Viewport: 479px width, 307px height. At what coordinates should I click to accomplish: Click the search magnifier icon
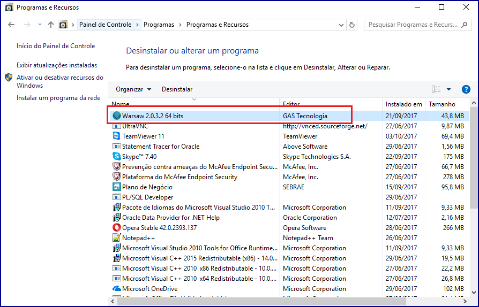click(x=464, y=25)
